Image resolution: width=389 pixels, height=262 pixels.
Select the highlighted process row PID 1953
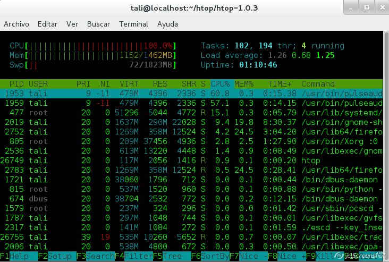point(191,94)
